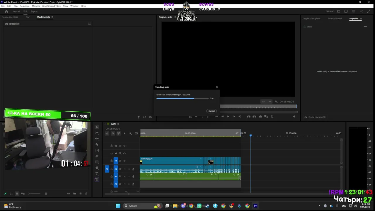The height and width of the screenshot is (211, 375).
Task: Open Properties panel tab menu
Action: pyautogui.click(x=361, y=19)
